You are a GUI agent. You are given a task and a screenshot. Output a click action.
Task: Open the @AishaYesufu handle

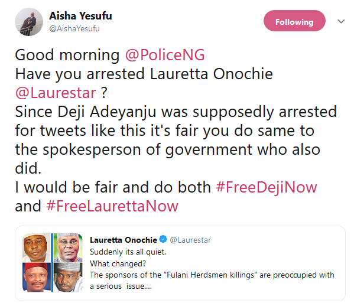tap(74, 29)
